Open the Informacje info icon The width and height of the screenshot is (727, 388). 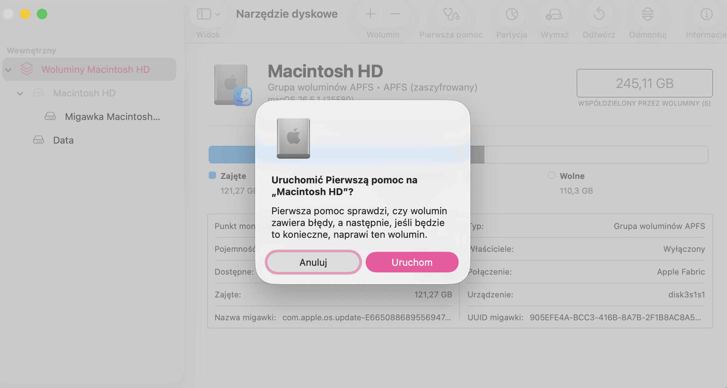[x=706, y=14]
